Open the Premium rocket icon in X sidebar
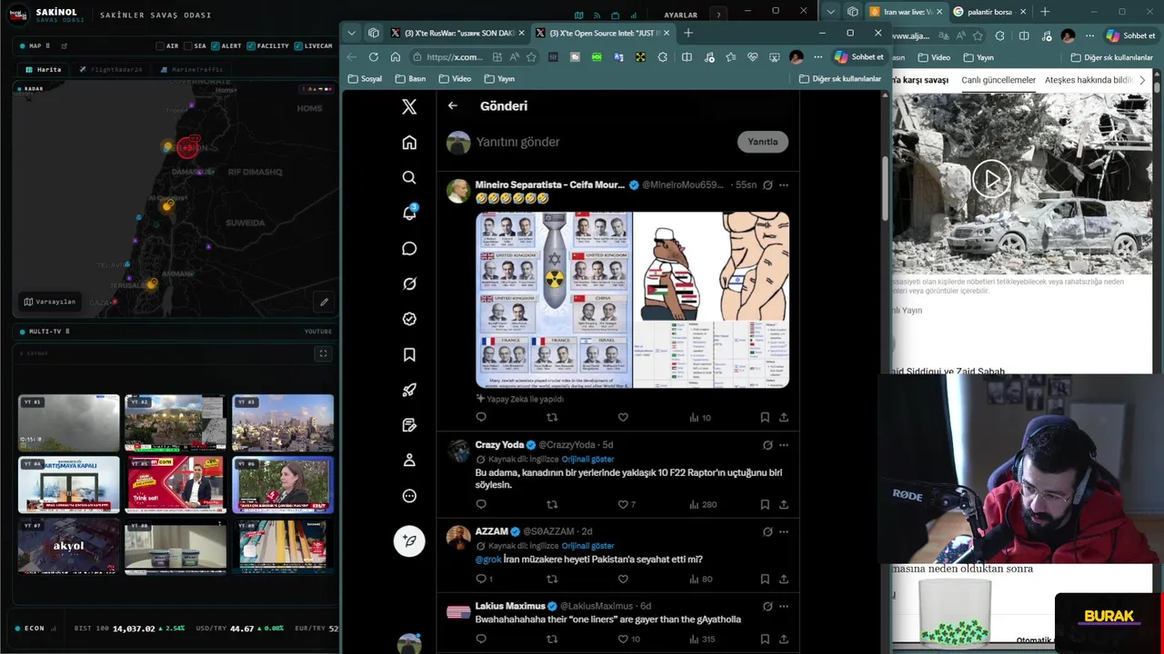This screenshot has height=654, width=1164. coord(409,390)
